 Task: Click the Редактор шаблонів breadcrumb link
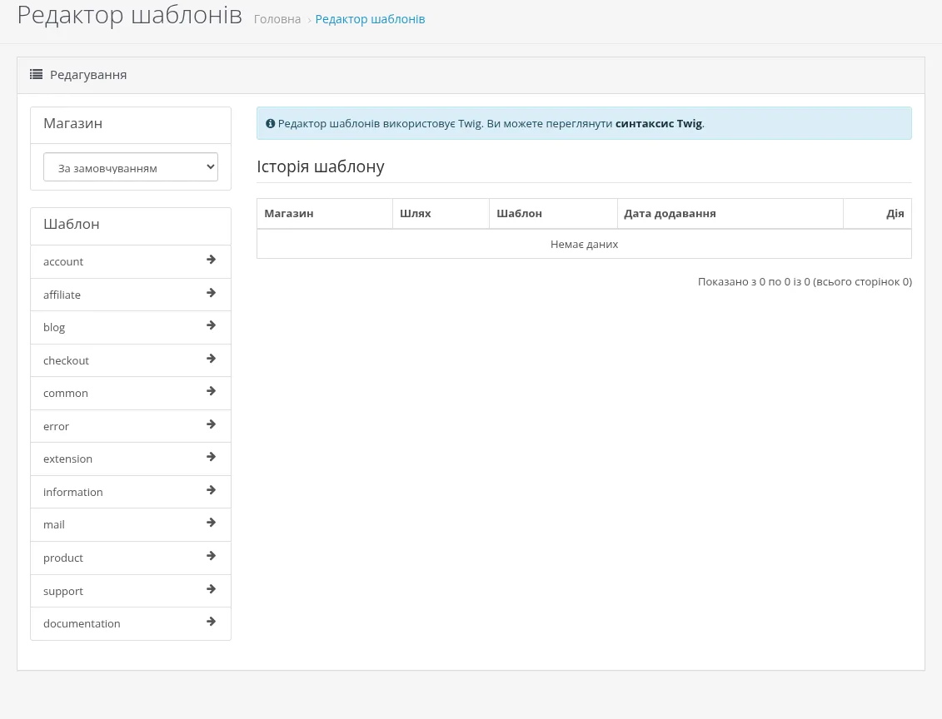click(370, 19)
